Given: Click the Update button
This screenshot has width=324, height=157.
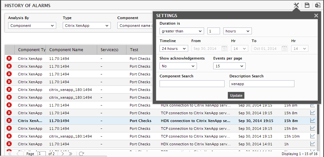Looking at the screenshot, I should [236, 95].
